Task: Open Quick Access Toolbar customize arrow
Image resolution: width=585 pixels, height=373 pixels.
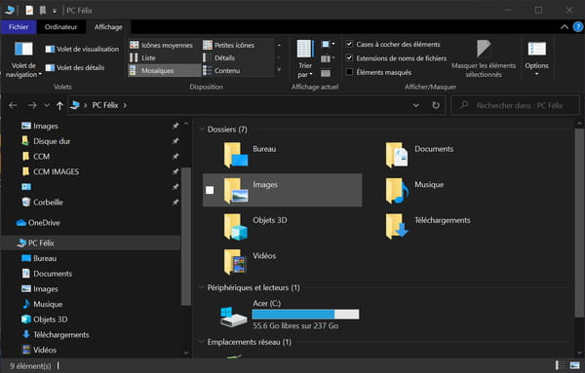Action: tap(55, 11)
